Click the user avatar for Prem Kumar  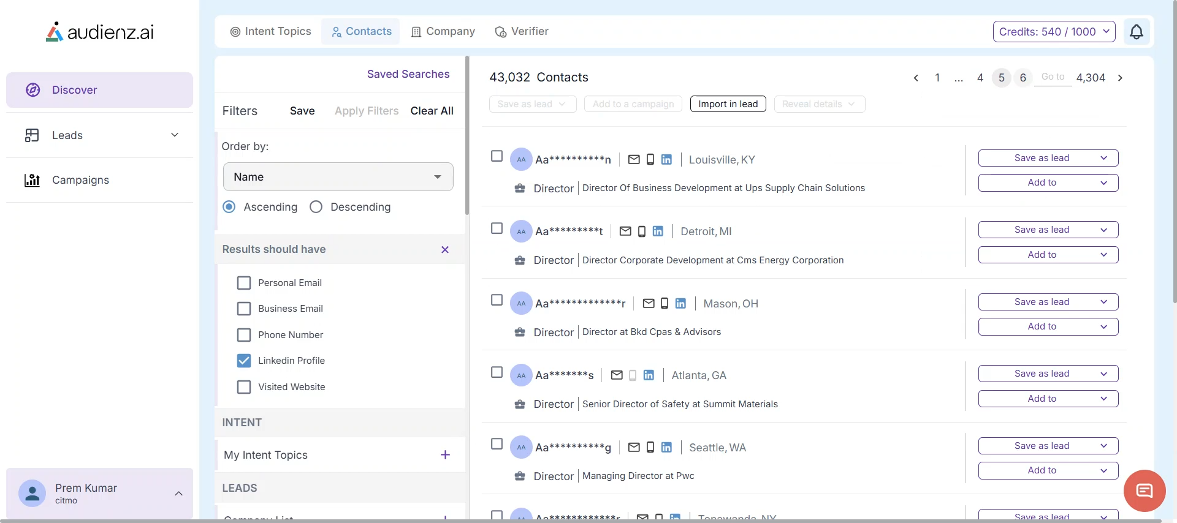(x=32, y=493)
